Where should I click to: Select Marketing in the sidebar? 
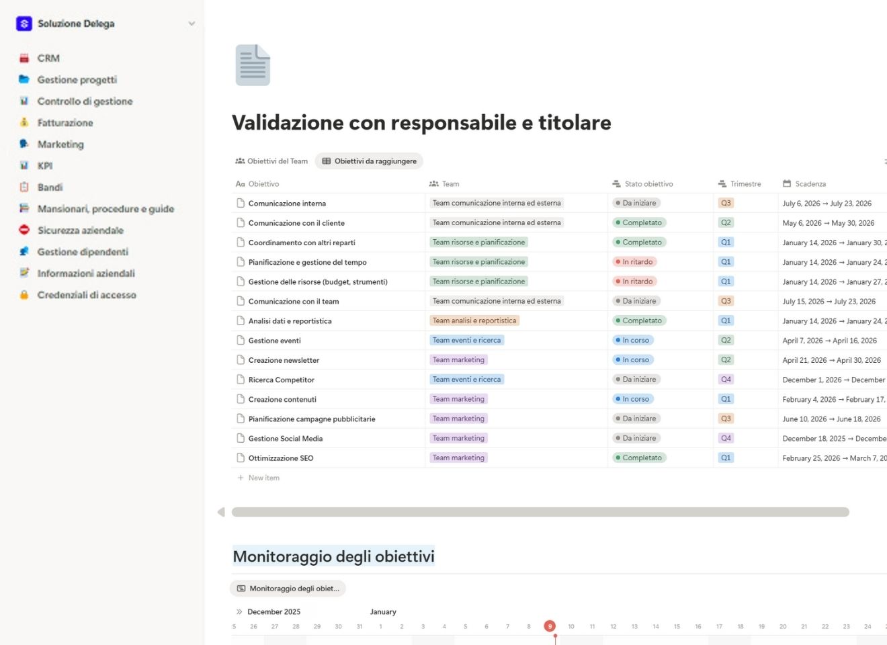(x=60, y=144)
